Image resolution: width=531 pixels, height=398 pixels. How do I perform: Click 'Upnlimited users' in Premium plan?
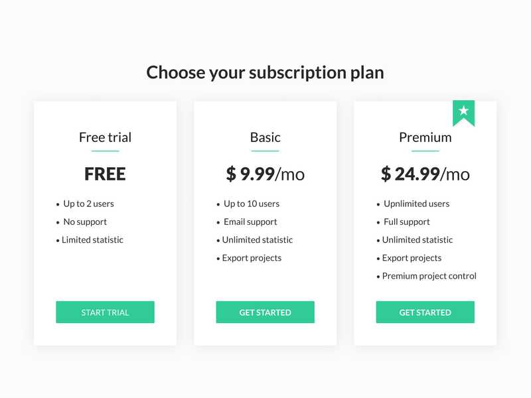(x=416, y=204)
